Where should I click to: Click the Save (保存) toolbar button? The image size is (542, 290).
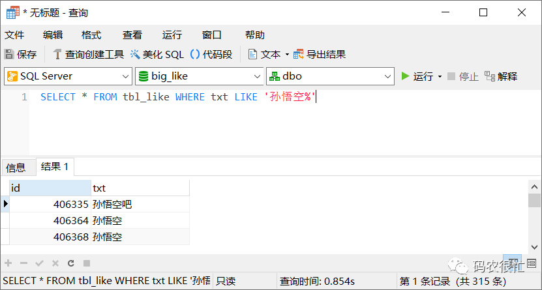coord(20,54)
